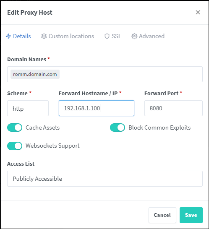Switch to the SSL tab

click(113, 36)
